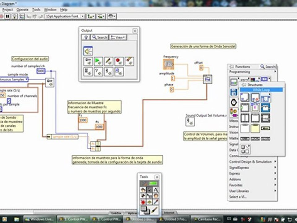Open the 15pt Application Font dropdown

click(x=65, y=16)
